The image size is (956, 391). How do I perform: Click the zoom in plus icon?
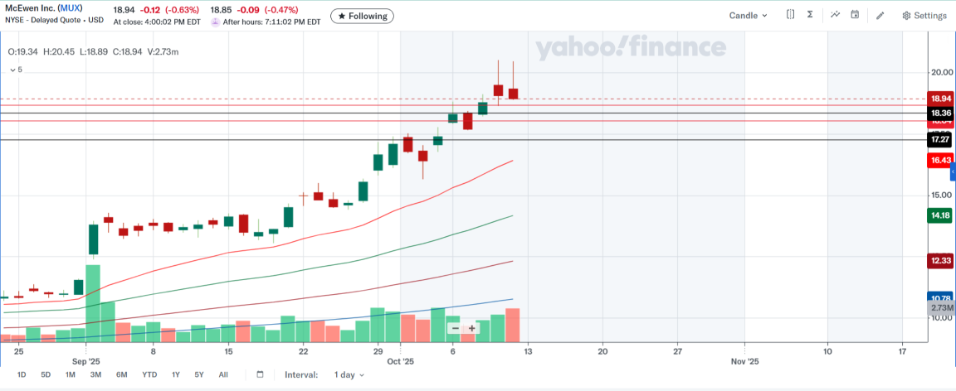(x=472, y=328)
